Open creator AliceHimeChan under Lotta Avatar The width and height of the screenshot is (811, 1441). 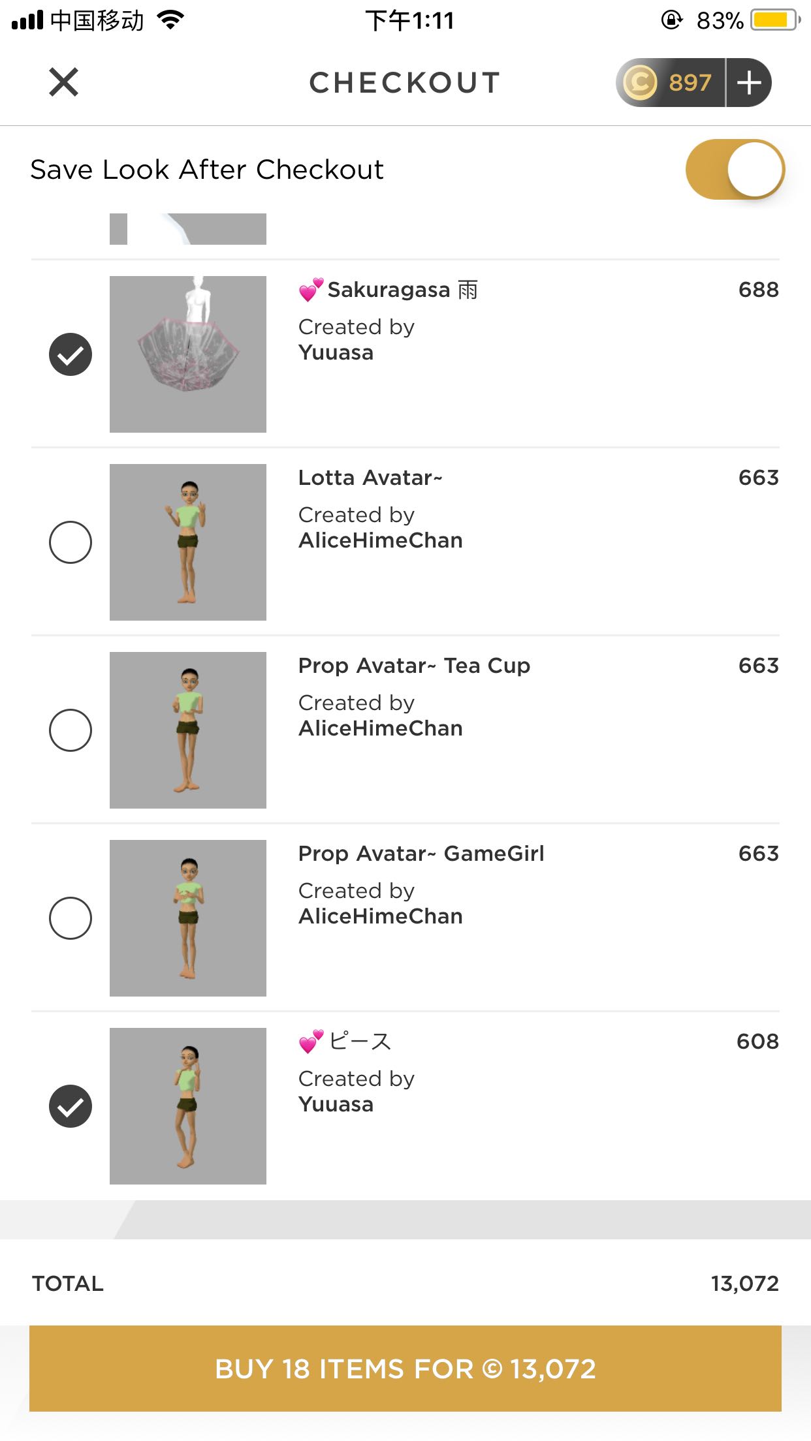click(380, 541)
